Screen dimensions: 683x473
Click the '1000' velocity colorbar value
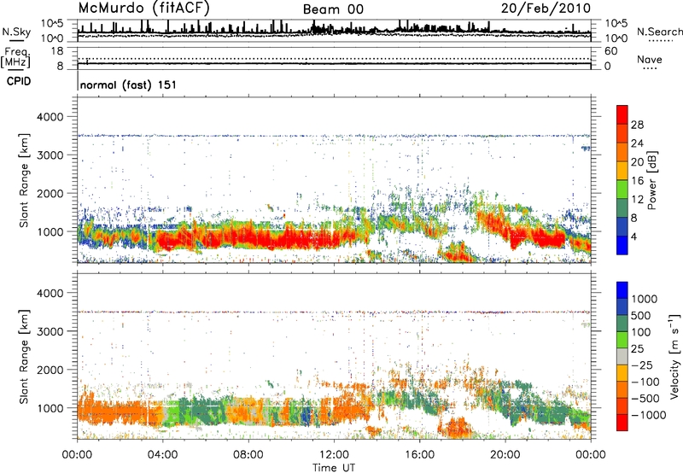coord(644,299)
